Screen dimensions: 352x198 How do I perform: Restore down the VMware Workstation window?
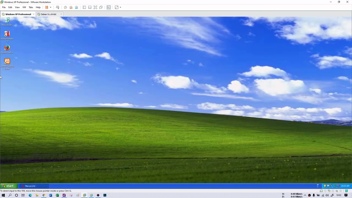pos(339,2)
